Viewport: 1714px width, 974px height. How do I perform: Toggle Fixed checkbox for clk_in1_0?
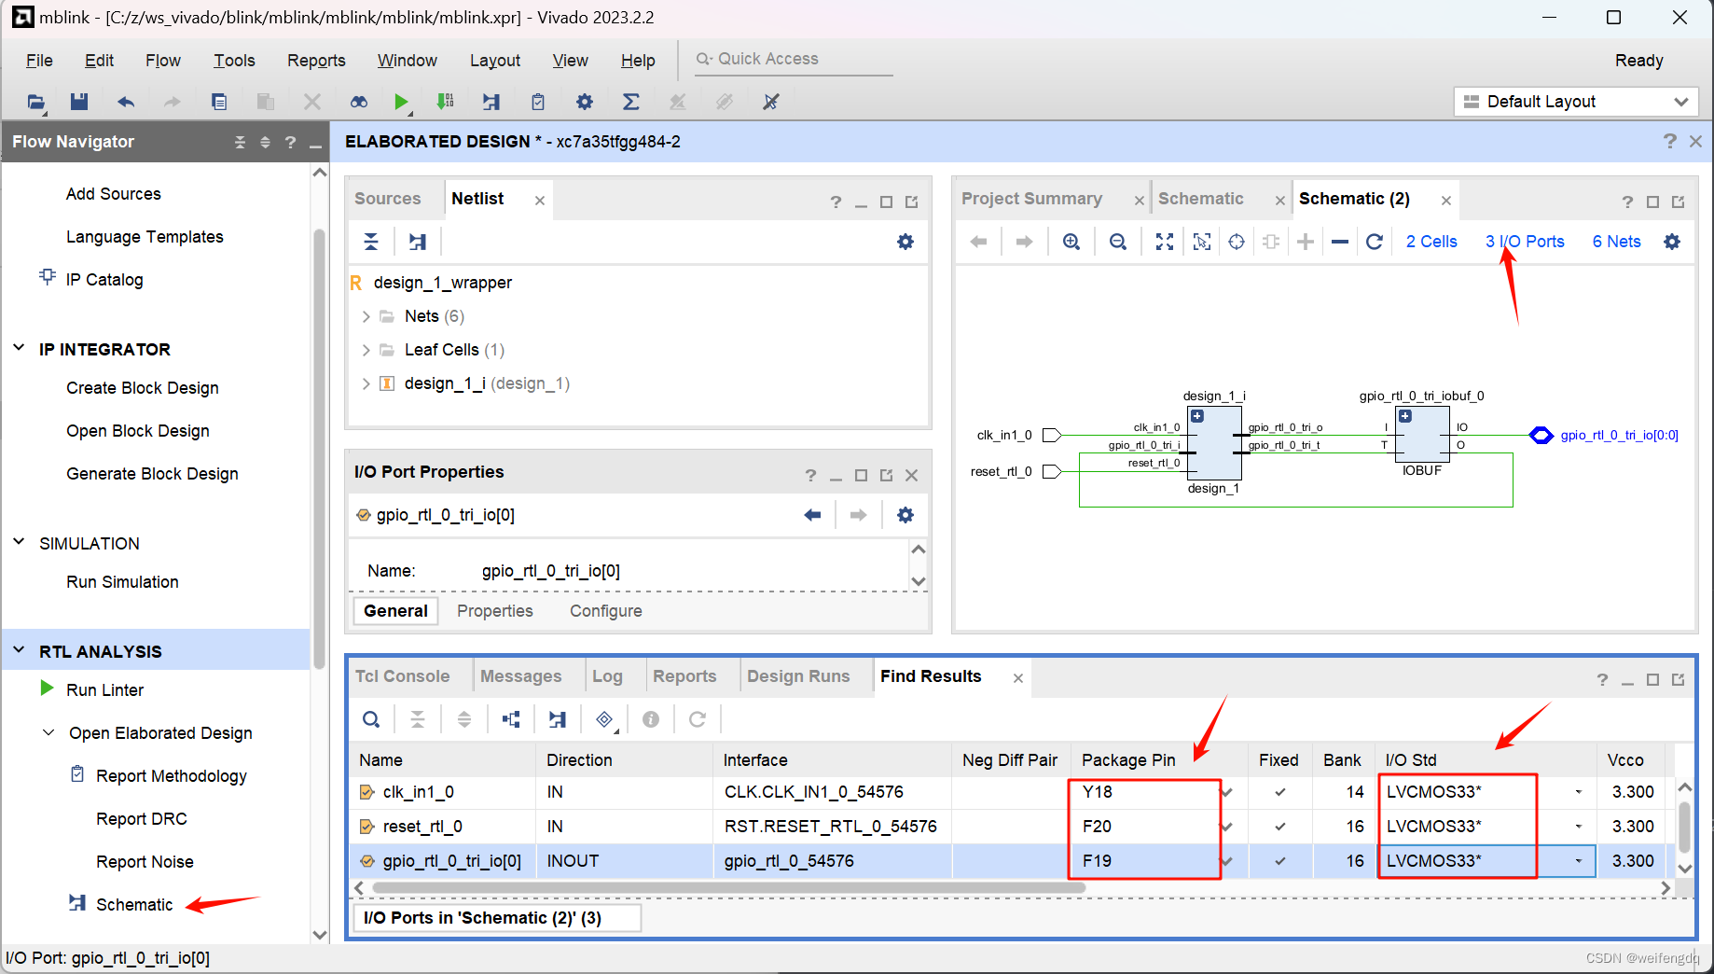[x=1279, y=792]
